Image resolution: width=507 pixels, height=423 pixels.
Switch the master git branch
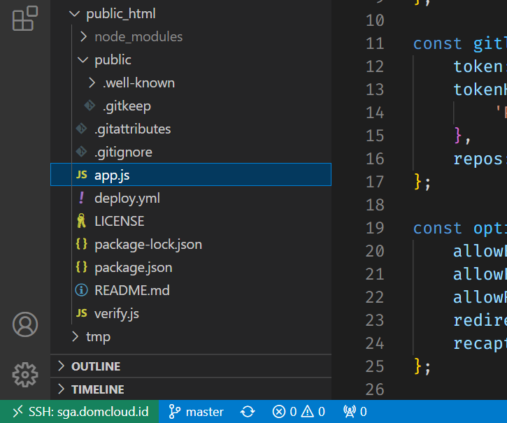(197, 412)
